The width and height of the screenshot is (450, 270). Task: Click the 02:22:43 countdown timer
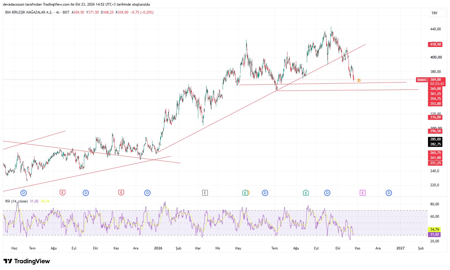click(437, 84)
